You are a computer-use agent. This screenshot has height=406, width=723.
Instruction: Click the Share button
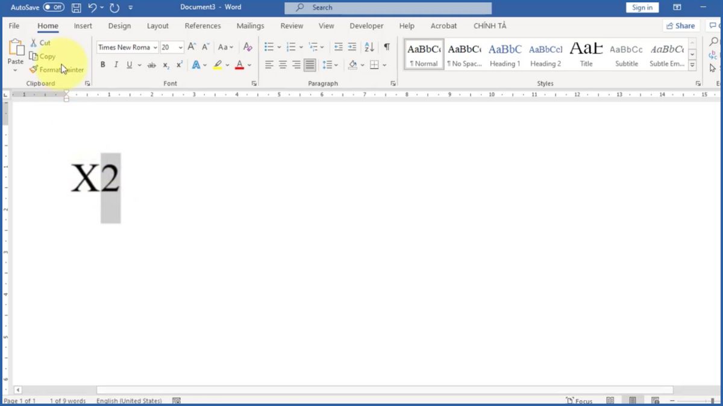(680, 26)
